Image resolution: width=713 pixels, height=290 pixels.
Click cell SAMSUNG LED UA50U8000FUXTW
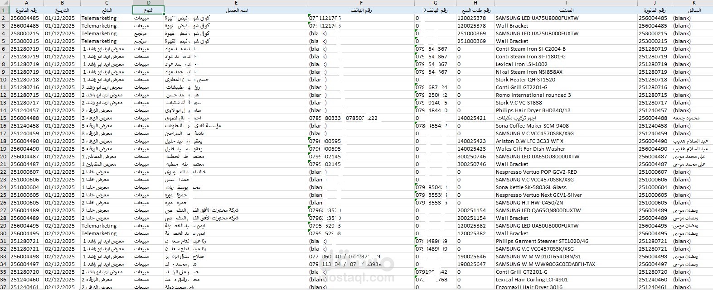click(x=566, y=226)
